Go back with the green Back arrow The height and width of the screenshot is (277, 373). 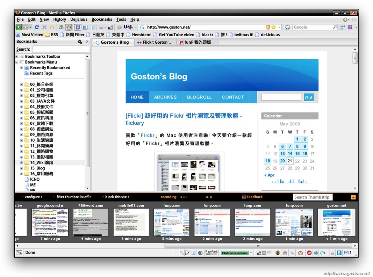pos(19,27)
